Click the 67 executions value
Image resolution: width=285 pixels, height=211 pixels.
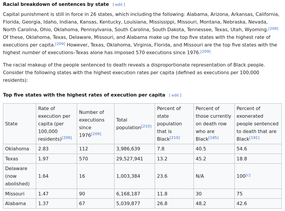coord(82,203)
